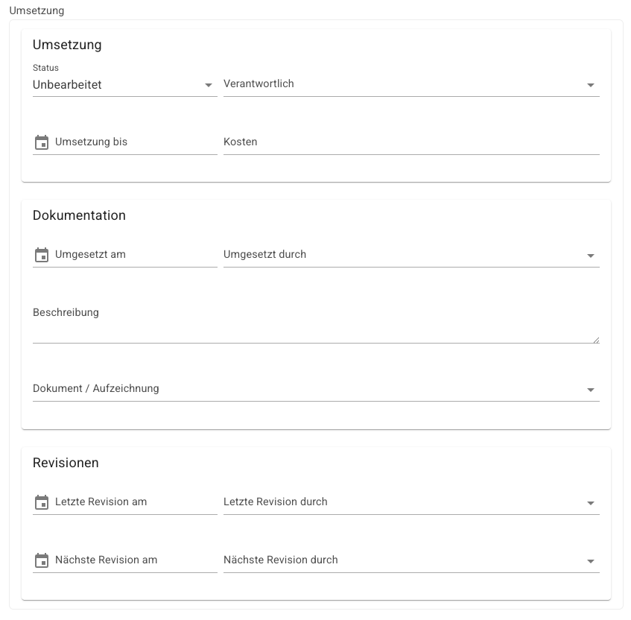Screen dimensions: 631x620
Task: Click the Dokument / Aufzeichnung field
Action: click(x=316, y=389)
